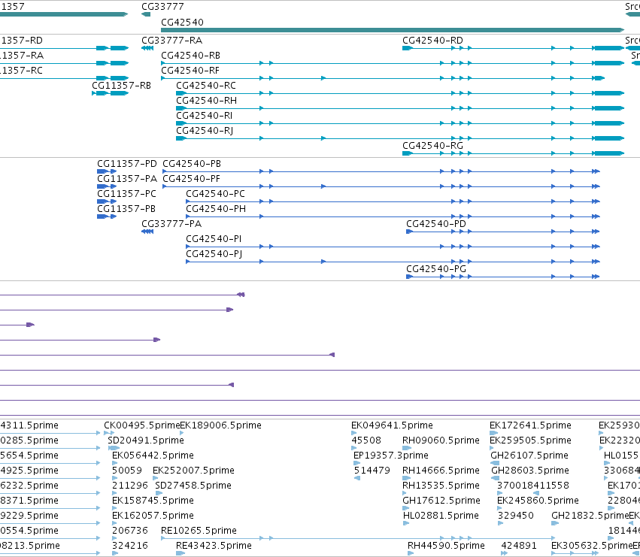Select protein CG42540-PC label
This screenshot has height=557, width=640.
pyautogui.click(x=216, y=194)
